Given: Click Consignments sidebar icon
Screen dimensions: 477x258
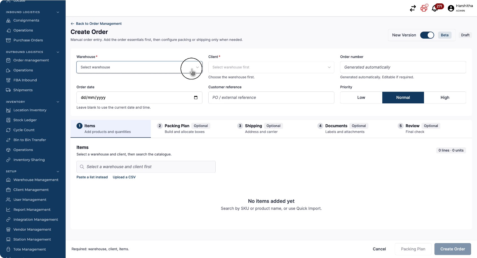Looking at the screenshot, I should (x=8, y=21).
